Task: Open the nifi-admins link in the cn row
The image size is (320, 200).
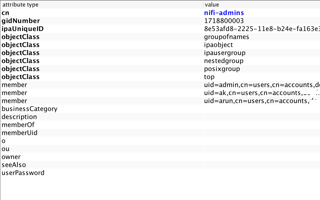Action: [224, 13]
